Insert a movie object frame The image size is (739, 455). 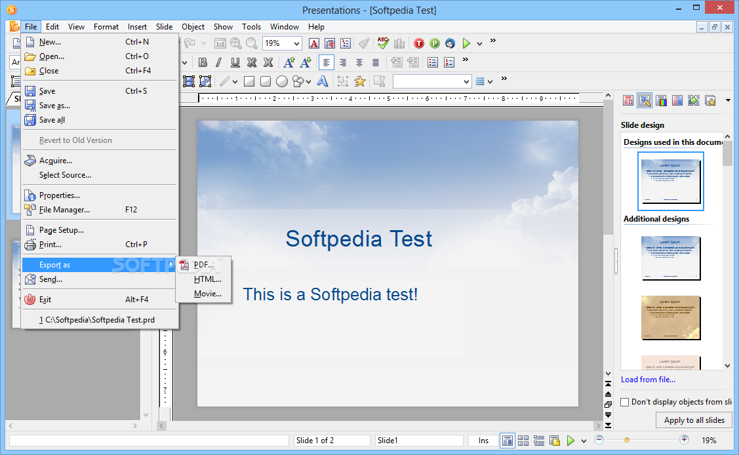pyautogui.click(x=189, y=81)
